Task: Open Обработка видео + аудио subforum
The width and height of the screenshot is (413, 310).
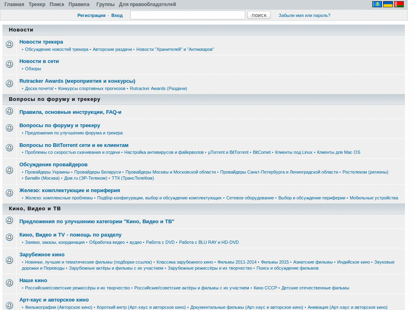Action: [115, 242]
